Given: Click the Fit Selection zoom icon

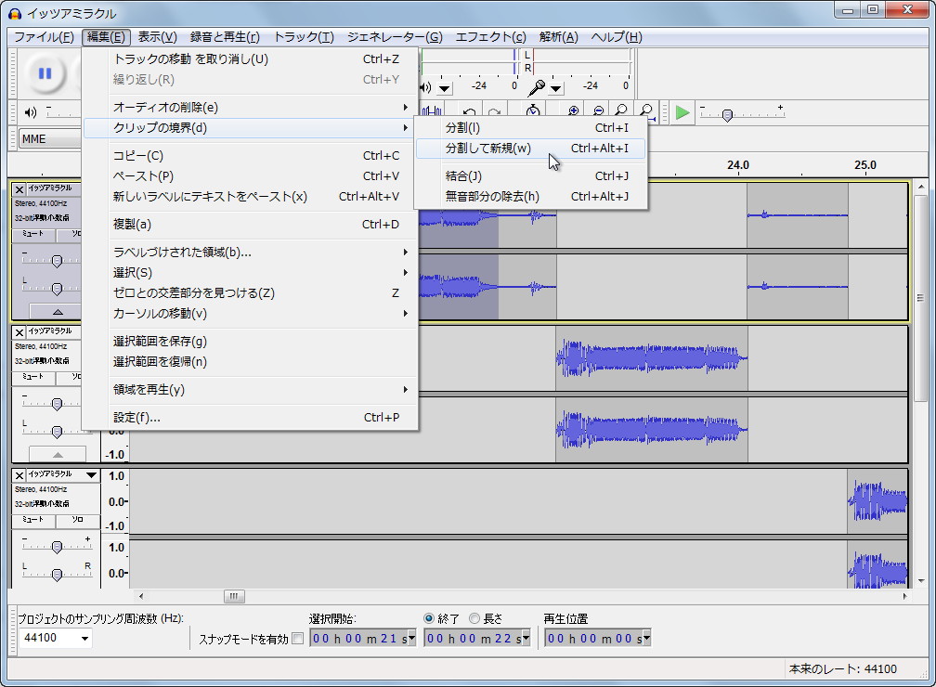Looking at the screenshot, I should point(621,111).
